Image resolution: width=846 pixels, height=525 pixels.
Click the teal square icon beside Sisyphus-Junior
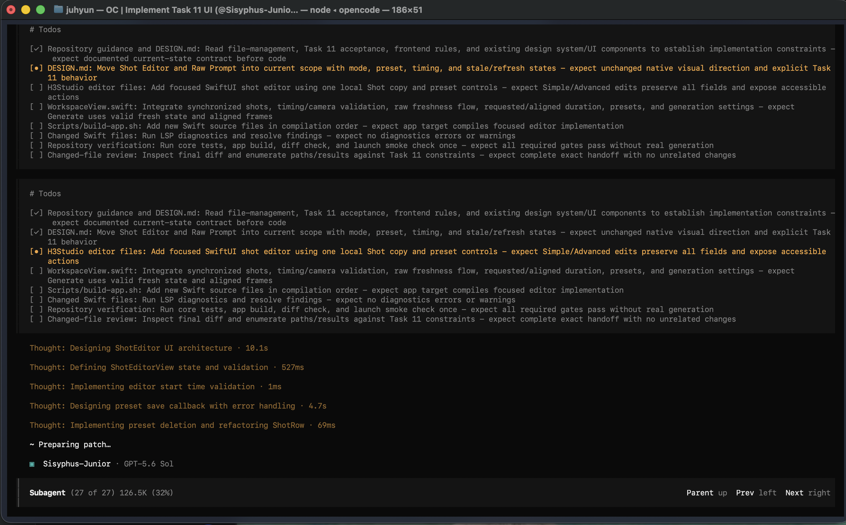click(x=32, y=464)
